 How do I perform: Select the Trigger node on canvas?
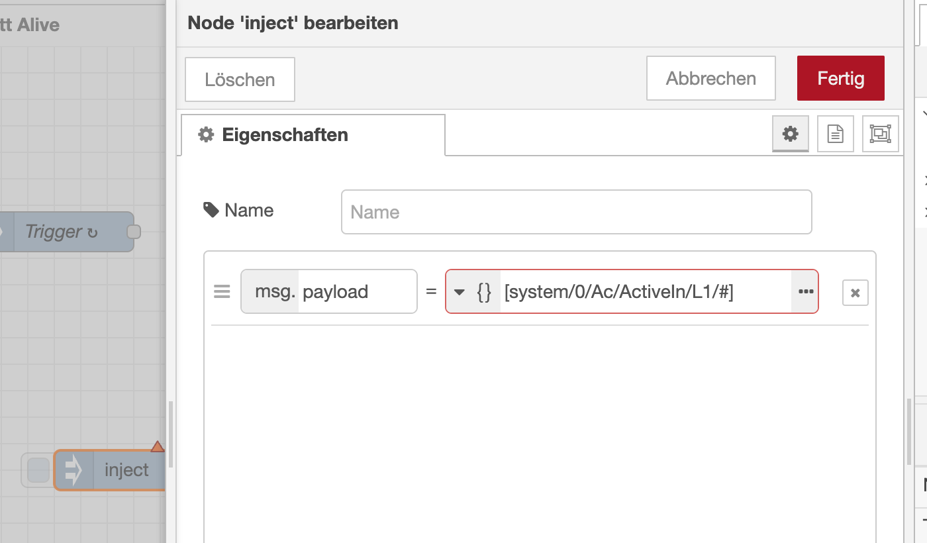(66, 232)
